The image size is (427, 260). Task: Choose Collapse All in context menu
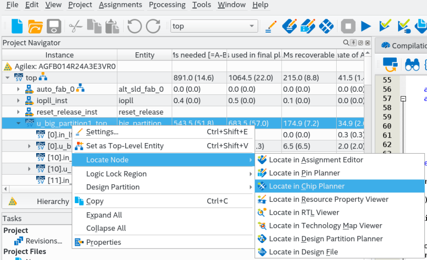tap(163, 228)
